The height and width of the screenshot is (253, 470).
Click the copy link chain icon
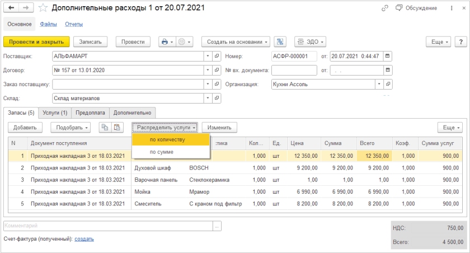(384, 8)
